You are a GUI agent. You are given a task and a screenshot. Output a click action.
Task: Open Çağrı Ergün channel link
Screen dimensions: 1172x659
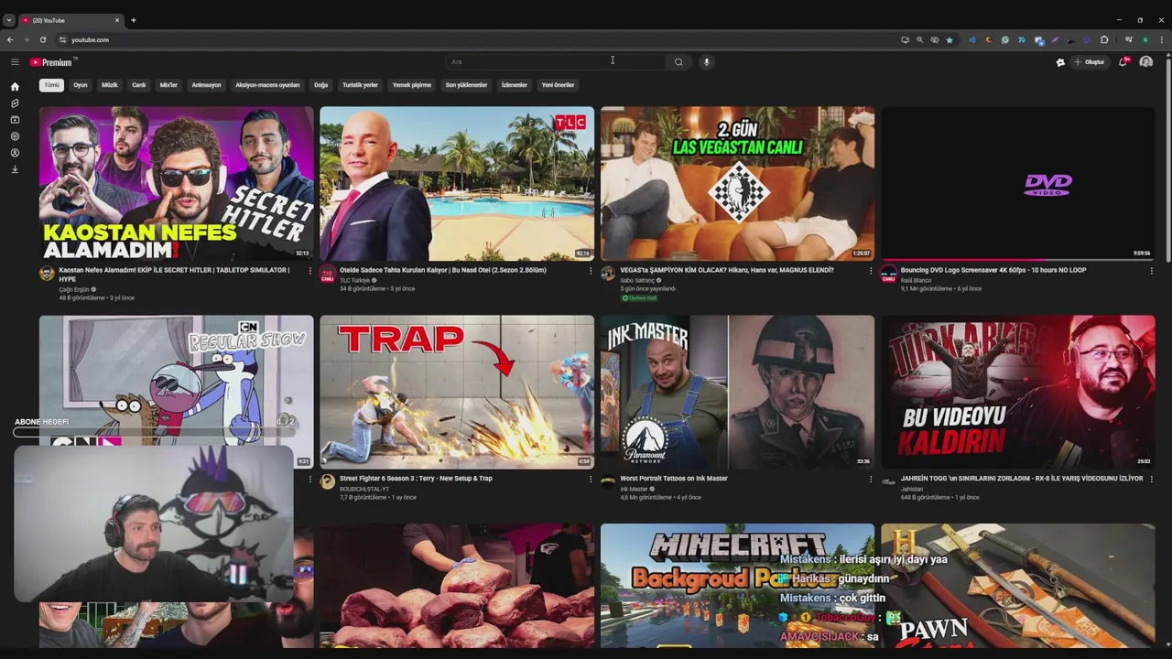point(74,289)
